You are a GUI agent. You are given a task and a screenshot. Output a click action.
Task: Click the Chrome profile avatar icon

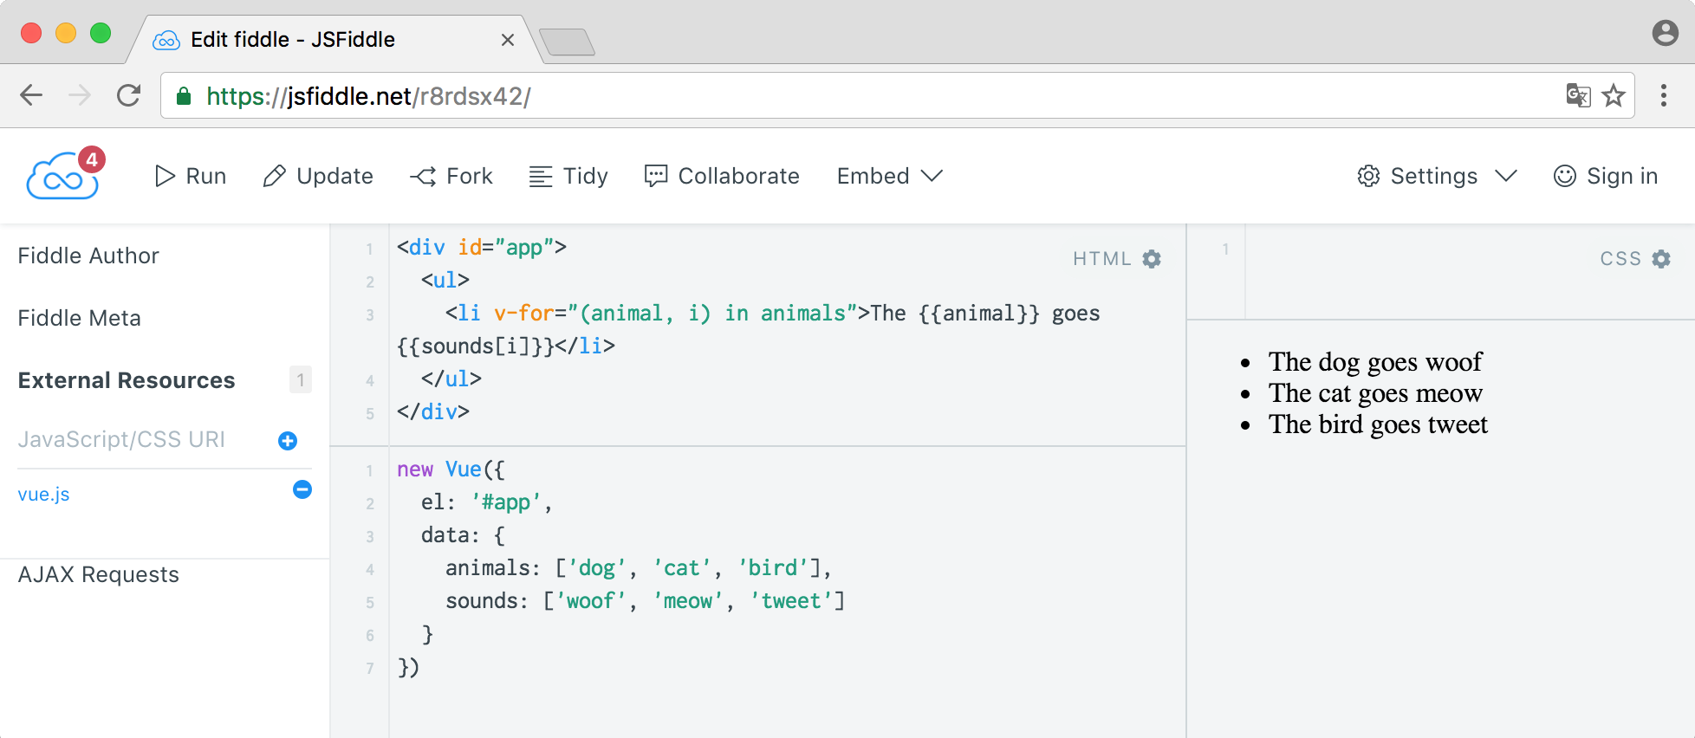tap(1666, 33)
